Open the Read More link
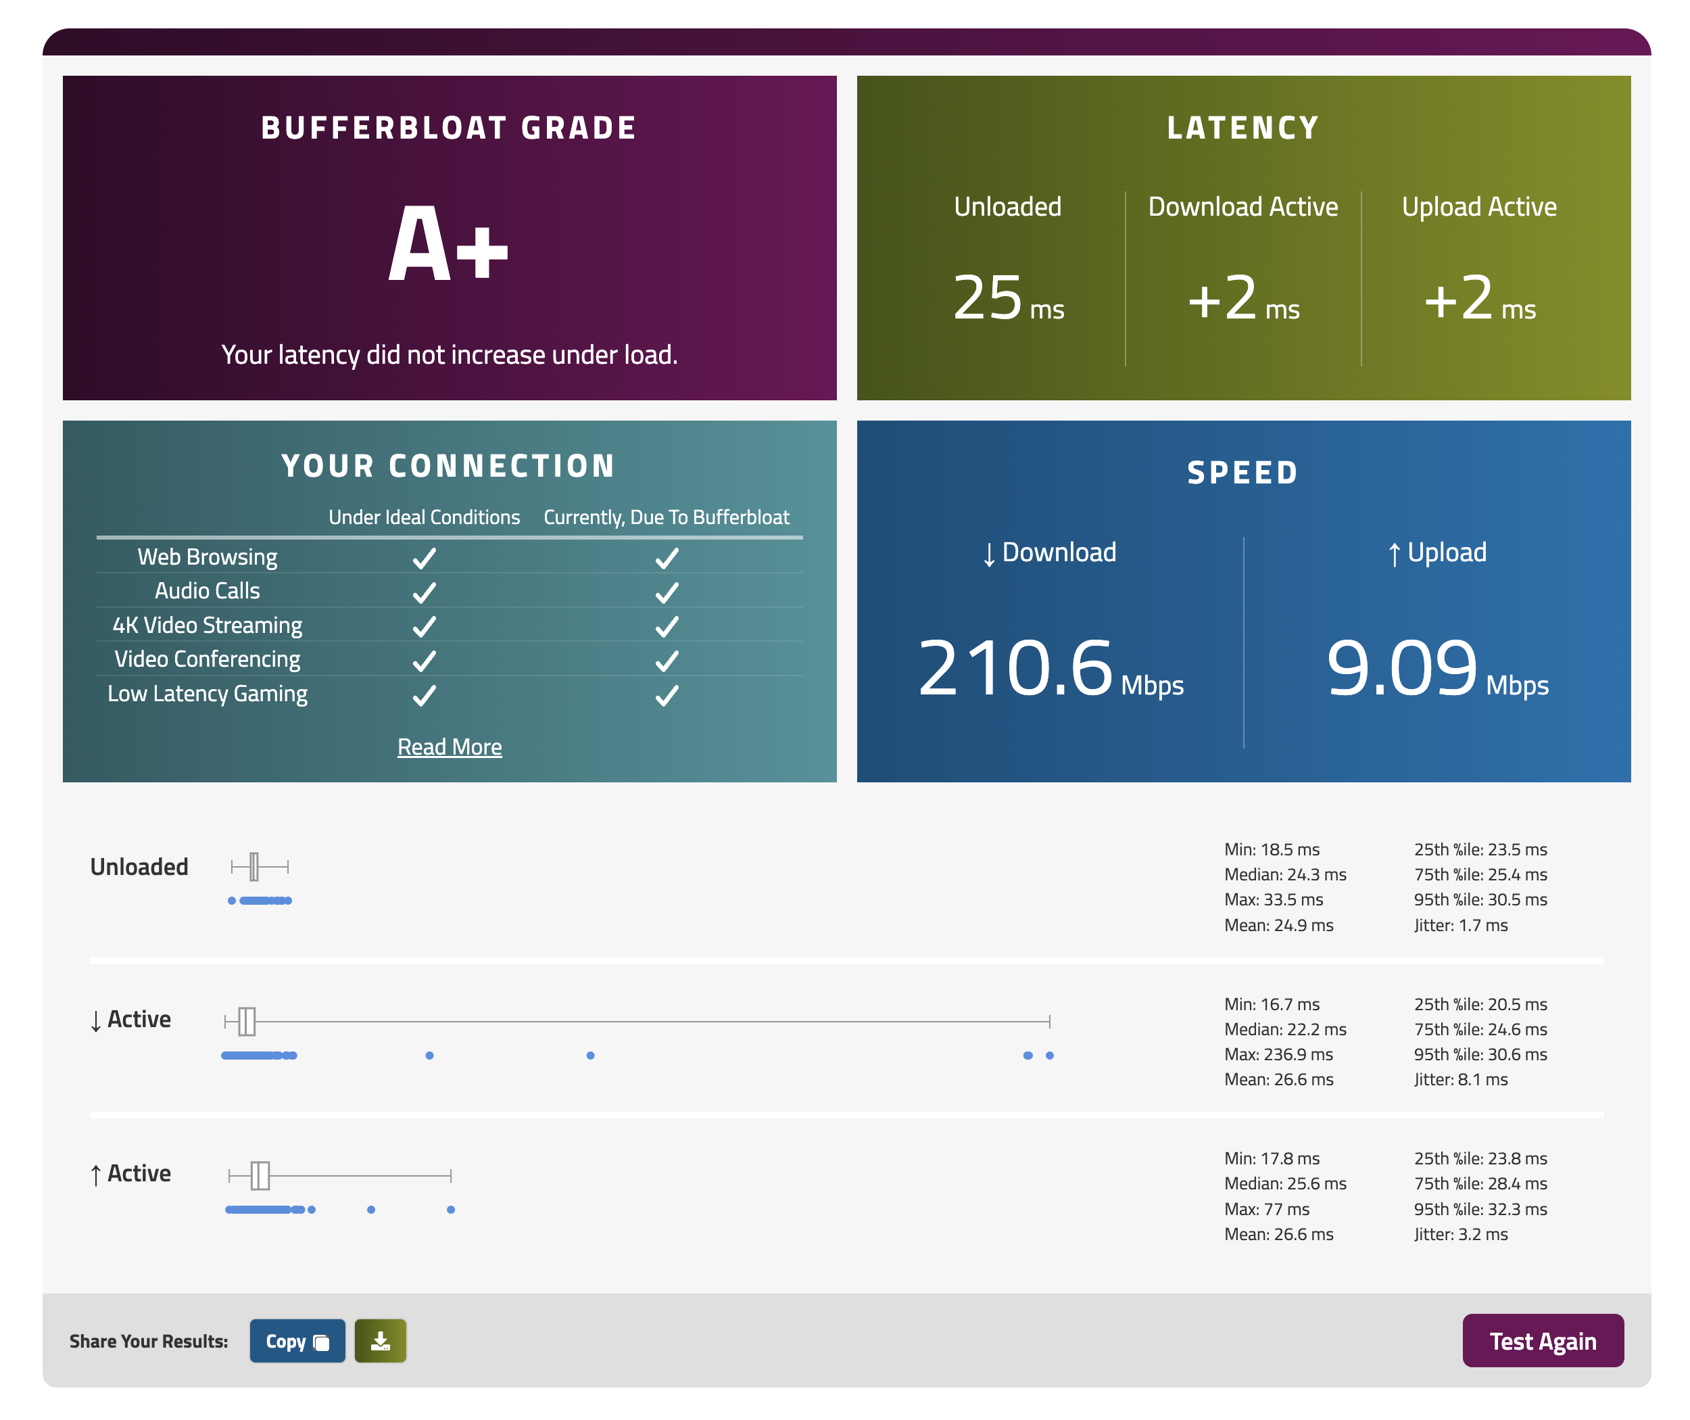Screen dimensions: 1690x1420 [449, 747]
